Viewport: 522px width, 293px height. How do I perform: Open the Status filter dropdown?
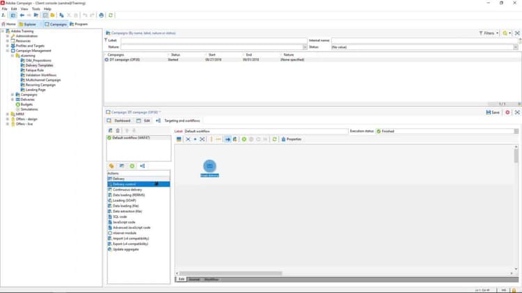point(516,47)
